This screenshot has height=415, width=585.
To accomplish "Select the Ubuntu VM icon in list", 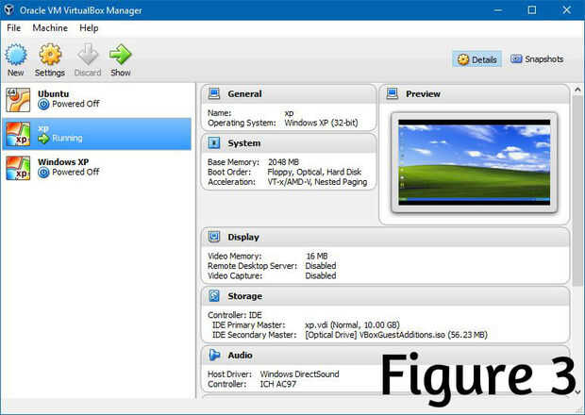I will click(18, 100).
